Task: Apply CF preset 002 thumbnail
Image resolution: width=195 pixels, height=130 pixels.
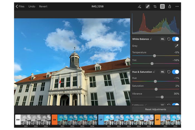Action: [119, 120]
